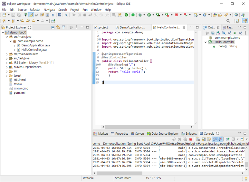Viewport: 249px width, 182px height.
Task: Expand the src/main/resources folder
Action: pos(7,54)
